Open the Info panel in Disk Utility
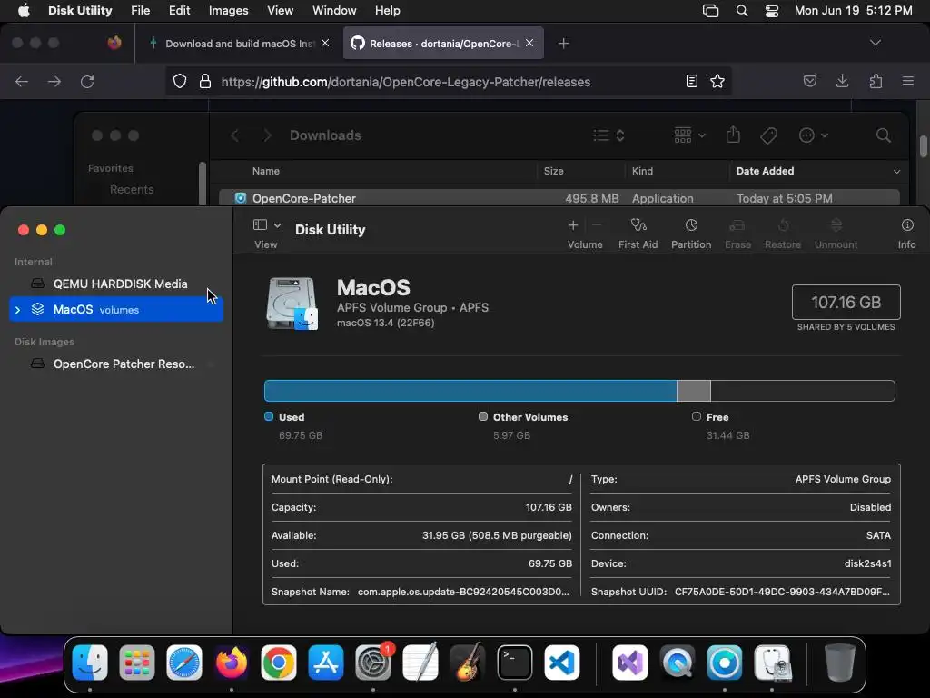 coord(907,234)
